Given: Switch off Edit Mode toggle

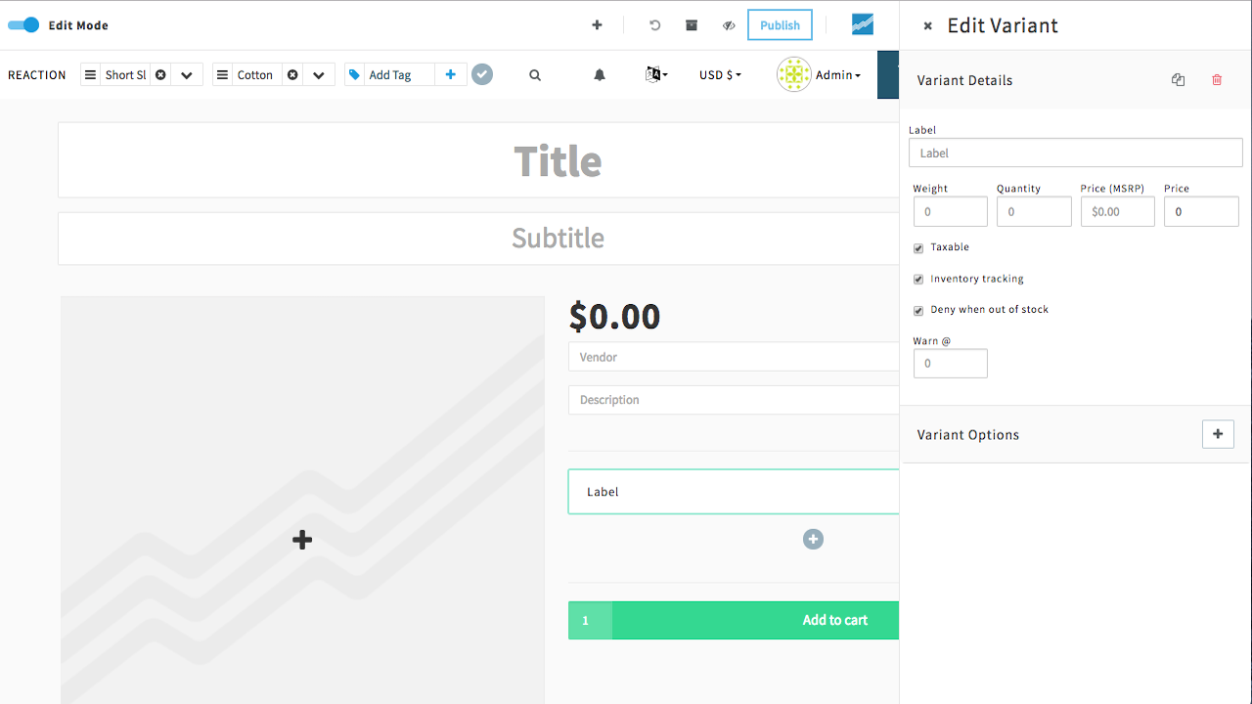Looking at the screenshot, I should pos(23,25).
